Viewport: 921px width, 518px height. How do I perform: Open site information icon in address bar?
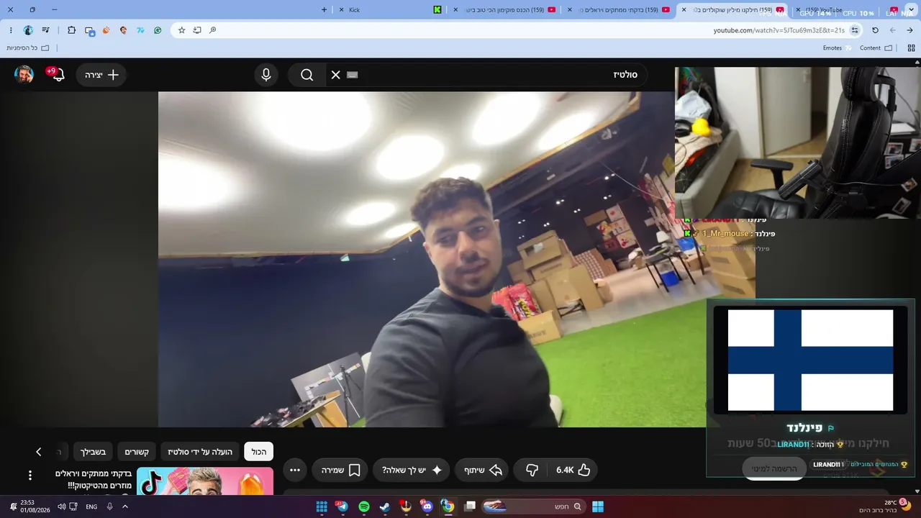point(855,30)
